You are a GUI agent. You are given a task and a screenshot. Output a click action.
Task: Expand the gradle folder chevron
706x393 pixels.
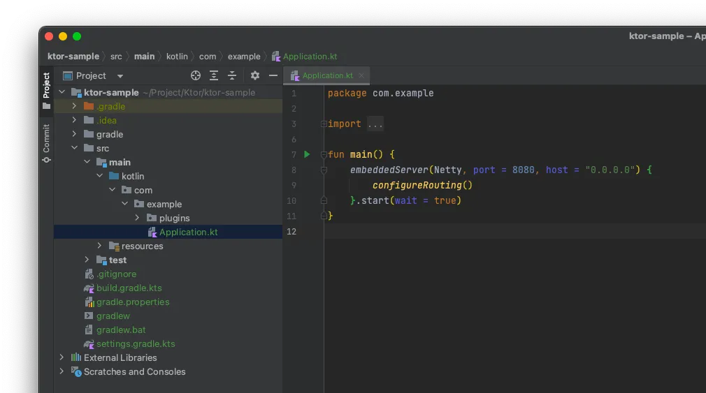tap(74, 134)
